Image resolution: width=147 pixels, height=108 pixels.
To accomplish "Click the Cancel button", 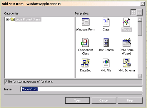I will [104, 100].
